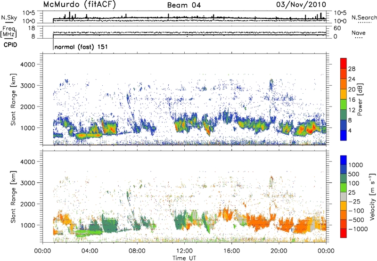Click the 28 label on power color bar

(352, 69)
